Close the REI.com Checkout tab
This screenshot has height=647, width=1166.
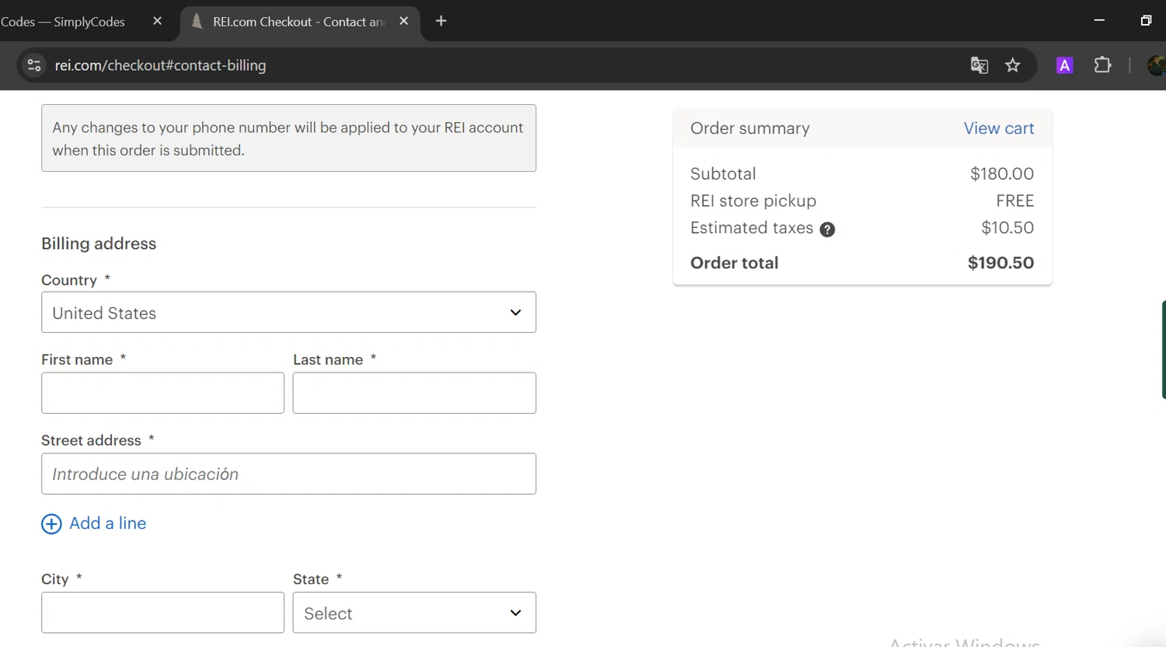403,21
